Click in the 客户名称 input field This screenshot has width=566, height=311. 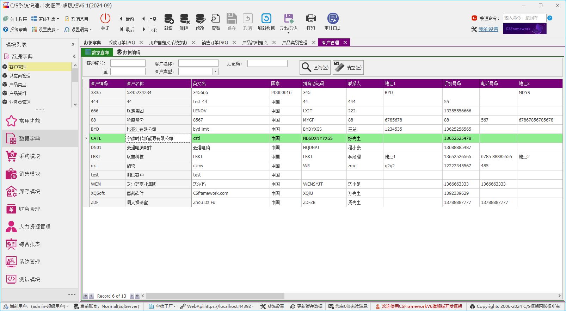pos(198,63)
